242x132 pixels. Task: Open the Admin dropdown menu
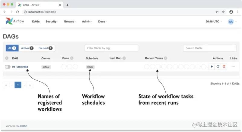(x=87, y=22)
